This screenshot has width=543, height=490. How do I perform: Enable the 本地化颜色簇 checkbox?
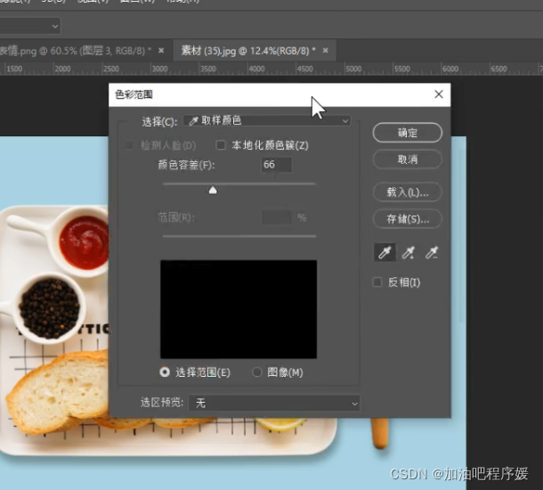(221, 145)
